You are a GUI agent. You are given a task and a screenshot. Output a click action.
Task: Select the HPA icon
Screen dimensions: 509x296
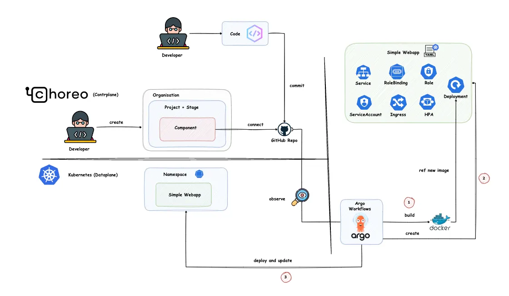pyautogui.click(x=428, y=102)
